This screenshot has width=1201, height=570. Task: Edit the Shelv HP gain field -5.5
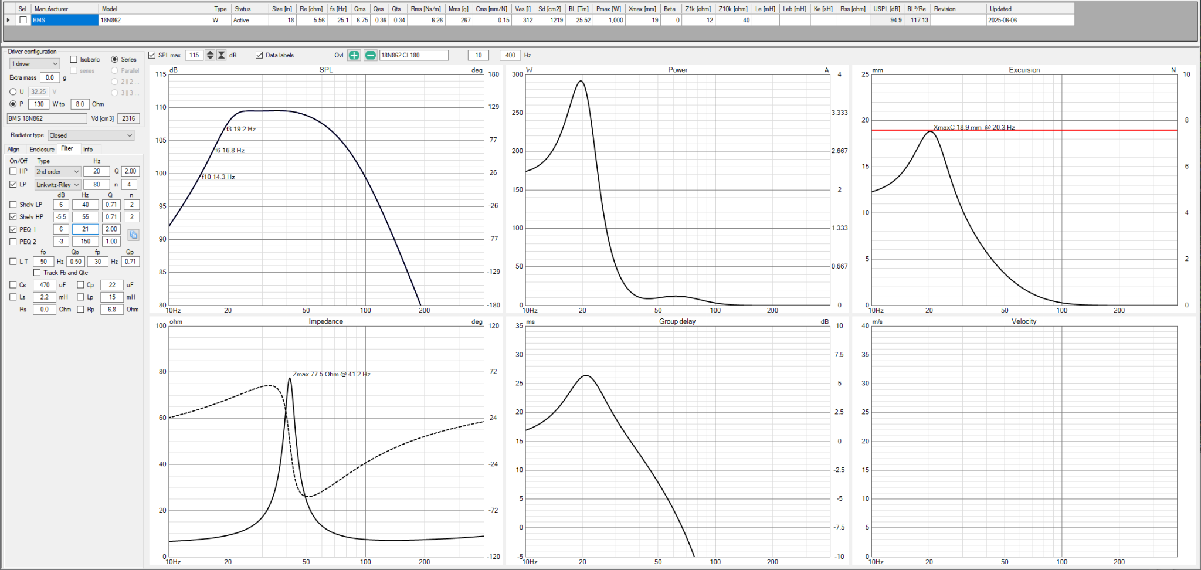click(61, 217)
